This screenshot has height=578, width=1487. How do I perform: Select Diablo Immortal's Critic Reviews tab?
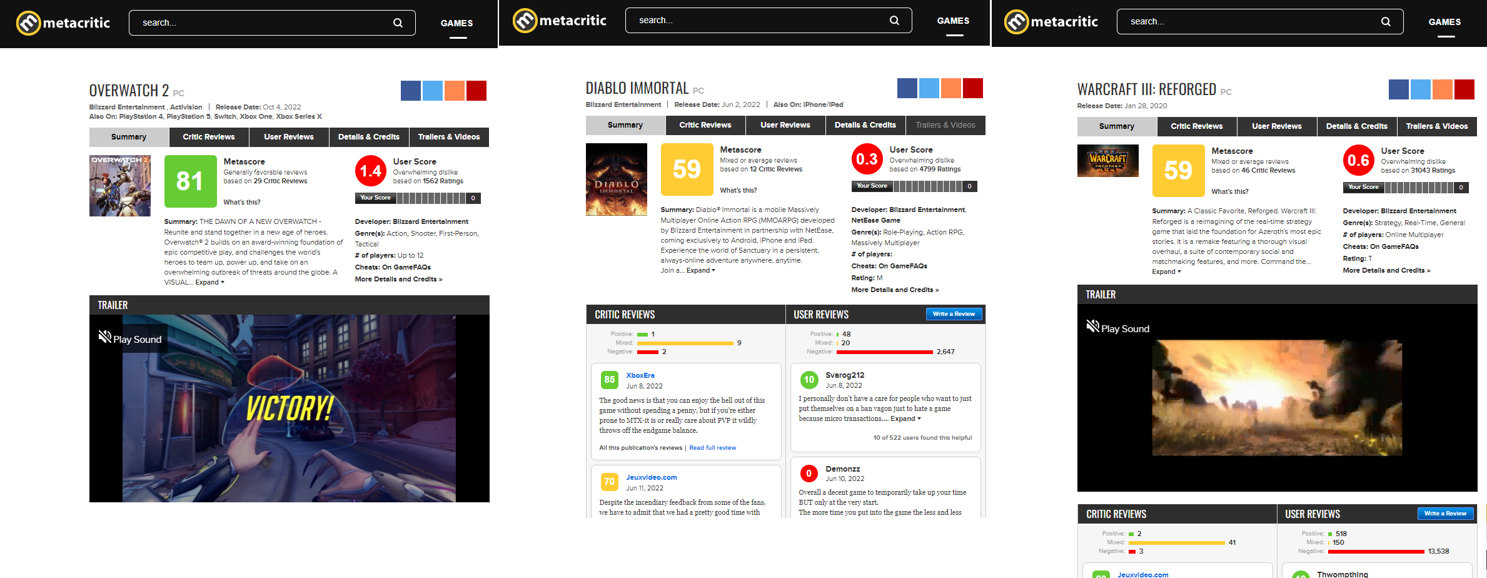click(x=705, y=125)
